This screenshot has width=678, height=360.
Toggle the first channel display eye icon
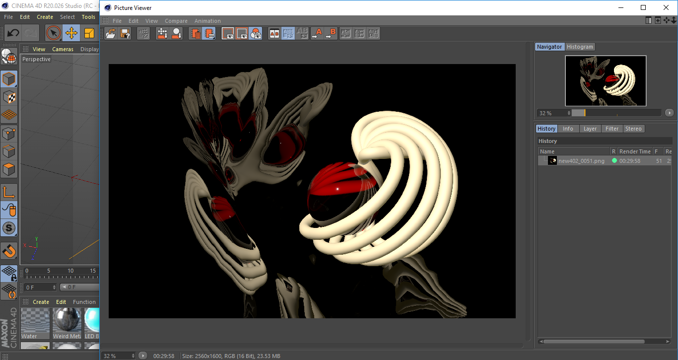pos(228,34)
